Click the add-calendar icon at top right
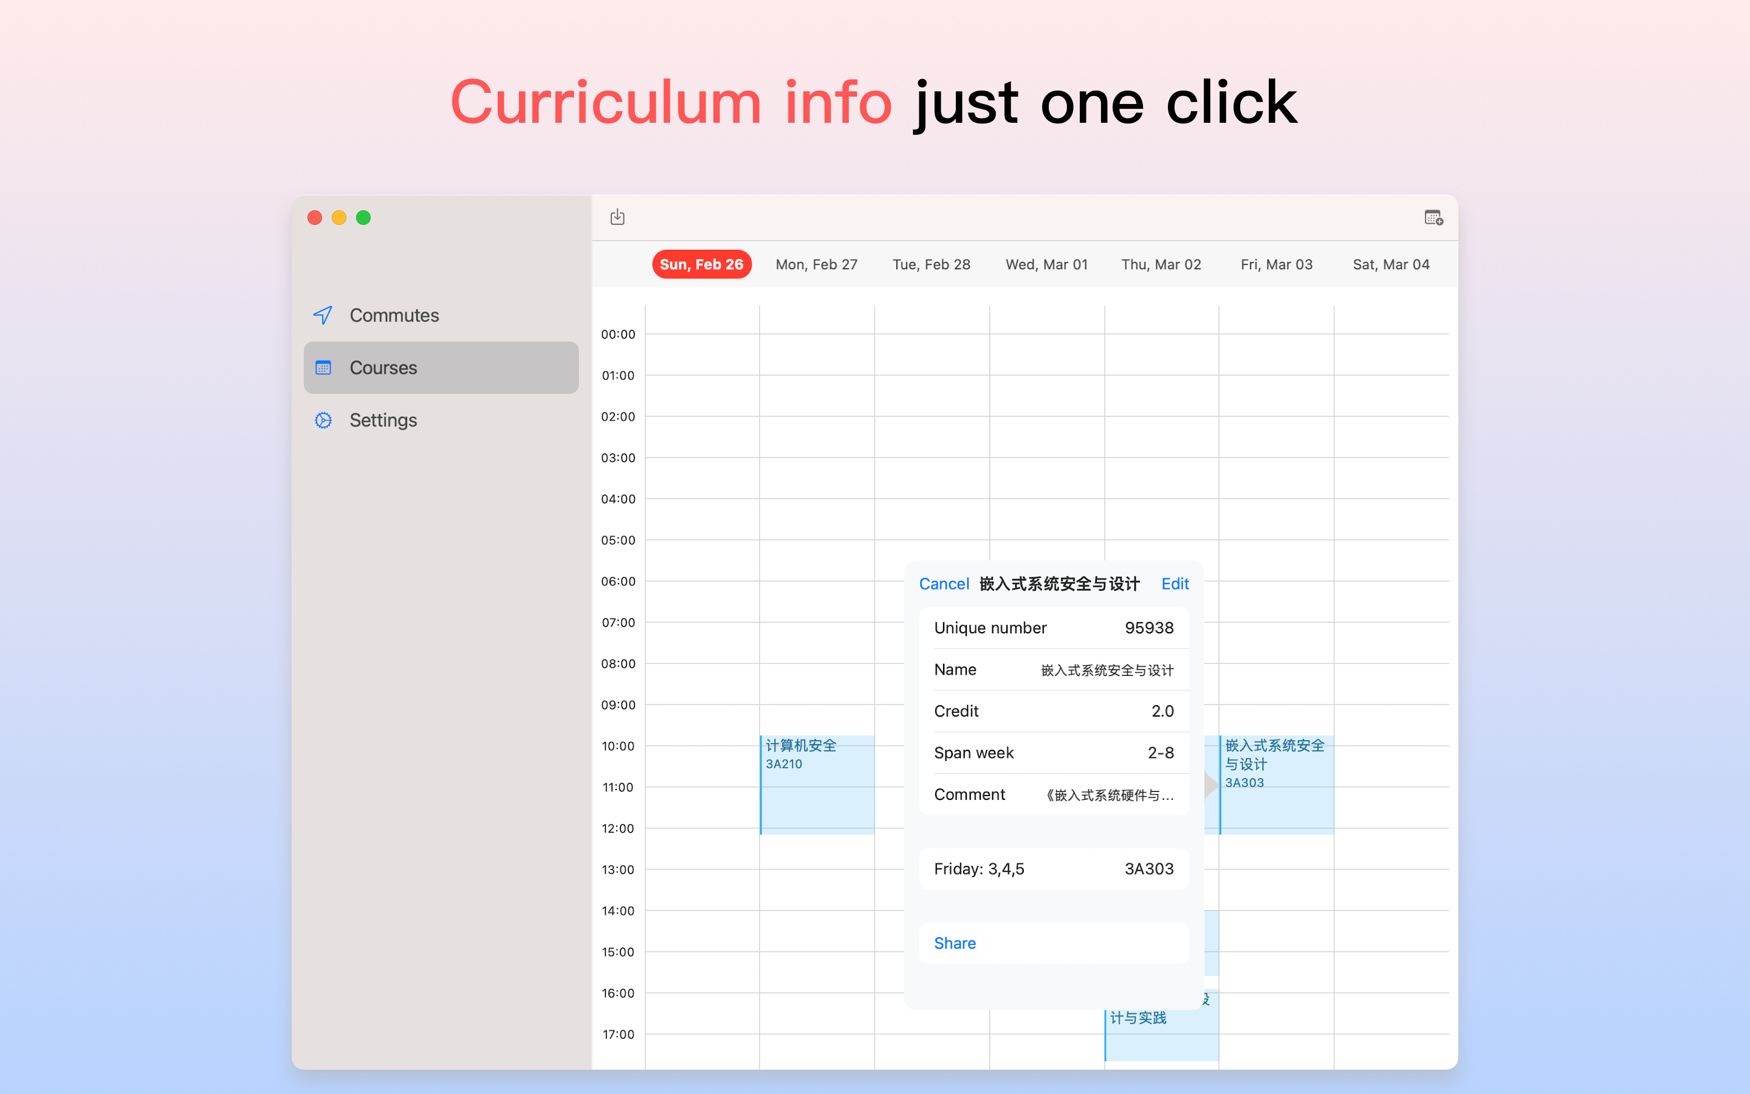Screen dimensions: 1750x1094 point(1433,218)
